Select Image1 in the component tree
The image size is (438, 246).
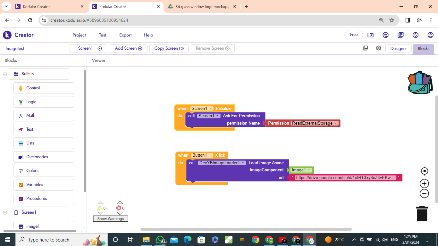pos(44,225)
